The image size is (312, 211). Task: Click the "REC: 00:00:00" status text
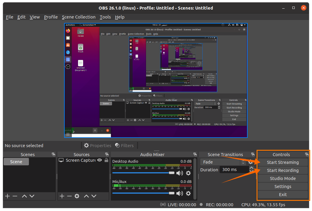pos(220,205)
